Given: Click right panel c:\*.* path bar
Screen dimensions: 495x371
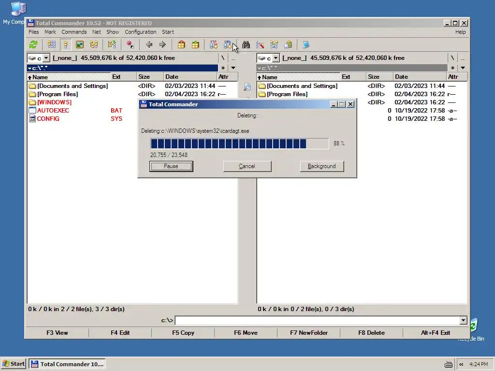Looking at the screenshot, I should (352, 68).
